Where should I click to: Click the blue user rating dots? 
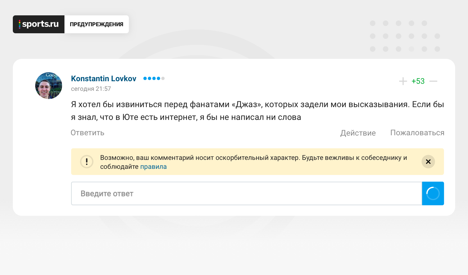click(x=152, y=78)
